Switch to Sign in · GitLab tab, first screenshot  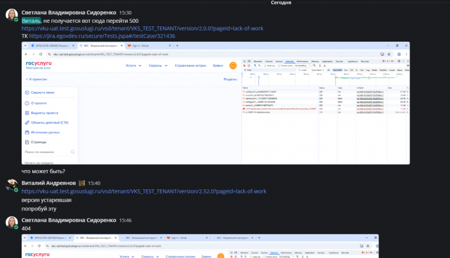click(x=149, y=46)
